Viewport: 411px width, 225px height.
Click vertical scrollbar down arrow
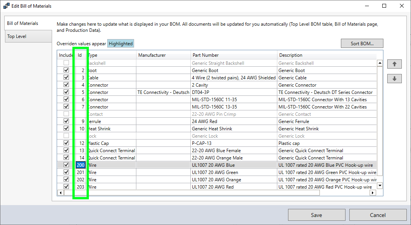tap(380, 186)
